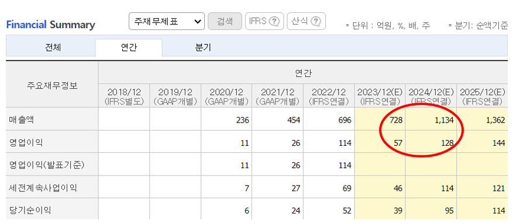
Task: Click the 2024/12(E) column header
Action: click(x=431, y=96)
